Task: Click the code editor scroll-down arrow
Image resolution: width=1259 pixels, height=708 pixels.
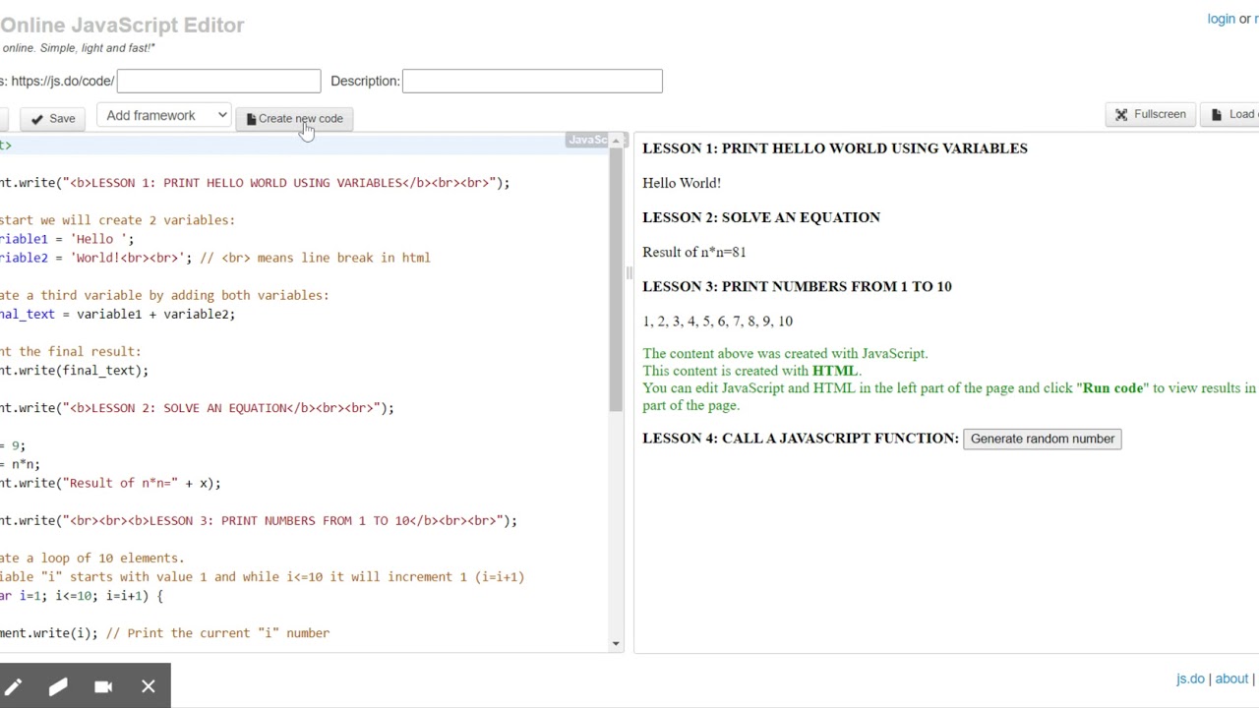Action: click(x=616, y=644)
